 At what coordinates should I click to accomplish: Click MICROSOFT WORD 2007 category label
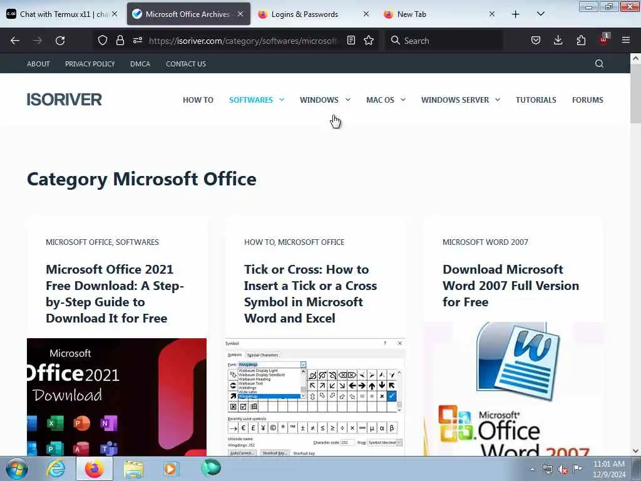coord(485,242)
